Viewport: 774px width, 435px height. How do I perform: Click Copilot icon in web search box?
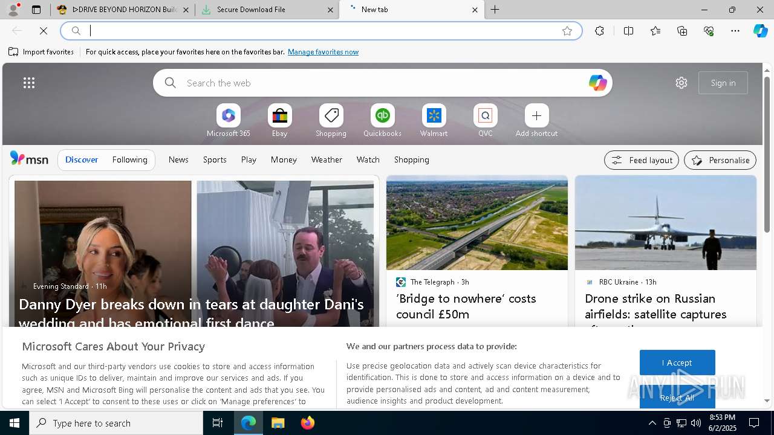[597, 83]
